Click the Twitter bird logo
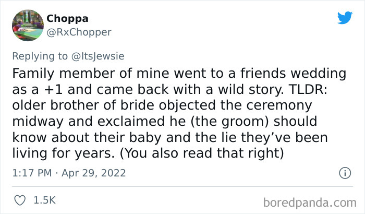 (345, 18)
